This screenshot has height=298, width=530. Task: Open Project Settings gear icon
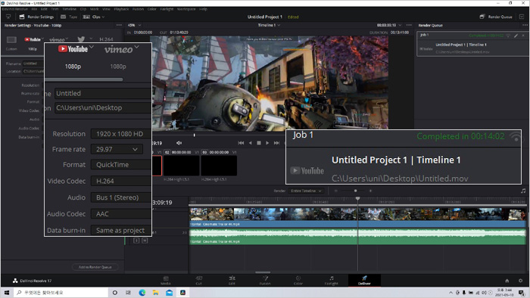(x=521, y=281)
